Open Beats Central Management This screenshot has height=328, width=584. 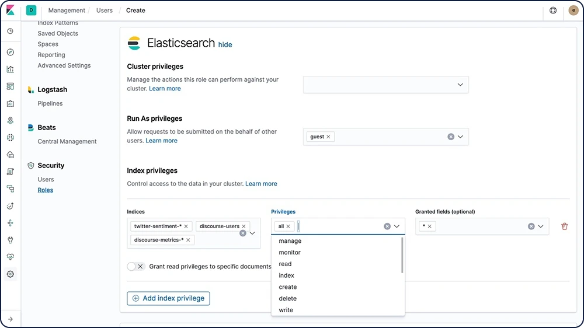(x=67, y=141)
